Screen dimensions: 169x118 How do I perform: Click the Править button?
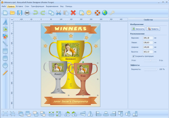coord(153,29)
